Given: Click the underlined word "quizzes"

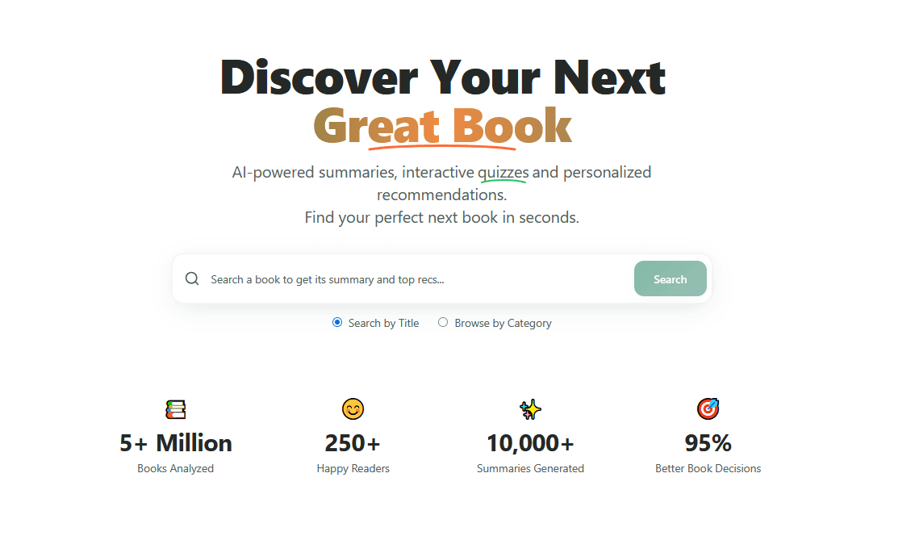Looking at the screenshot, I should [503, 172].
